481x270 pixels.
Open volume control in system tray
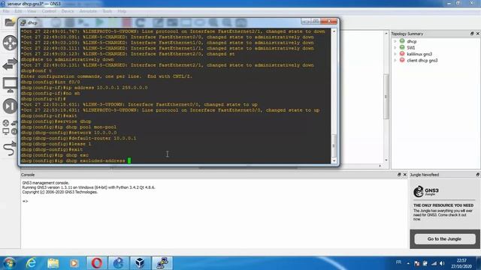pyautogui.click(x=442, y=263)
